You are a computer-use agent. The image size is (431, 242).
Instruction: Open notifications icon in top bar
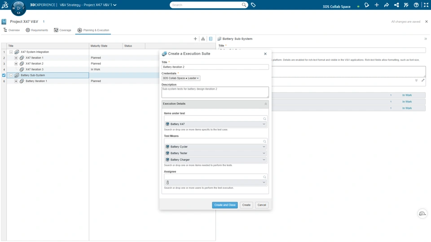coord(367,5)
